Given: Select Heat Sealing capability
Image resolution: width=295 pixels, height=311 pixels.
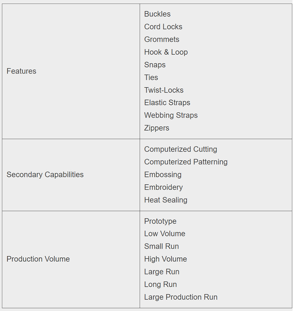Looking at the screenshot, I should [166, 200].
